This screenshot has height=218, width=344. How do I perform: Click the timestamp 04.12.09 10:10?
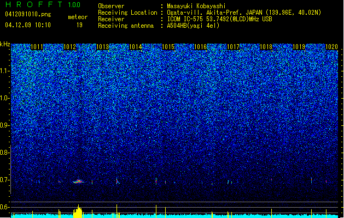click(x=28, y=25)
